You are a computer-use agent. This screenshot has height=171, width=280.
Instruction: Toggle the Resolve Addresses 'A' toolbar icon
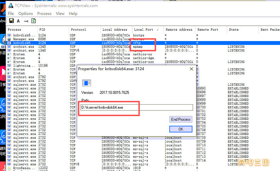(x=18, y=21)
